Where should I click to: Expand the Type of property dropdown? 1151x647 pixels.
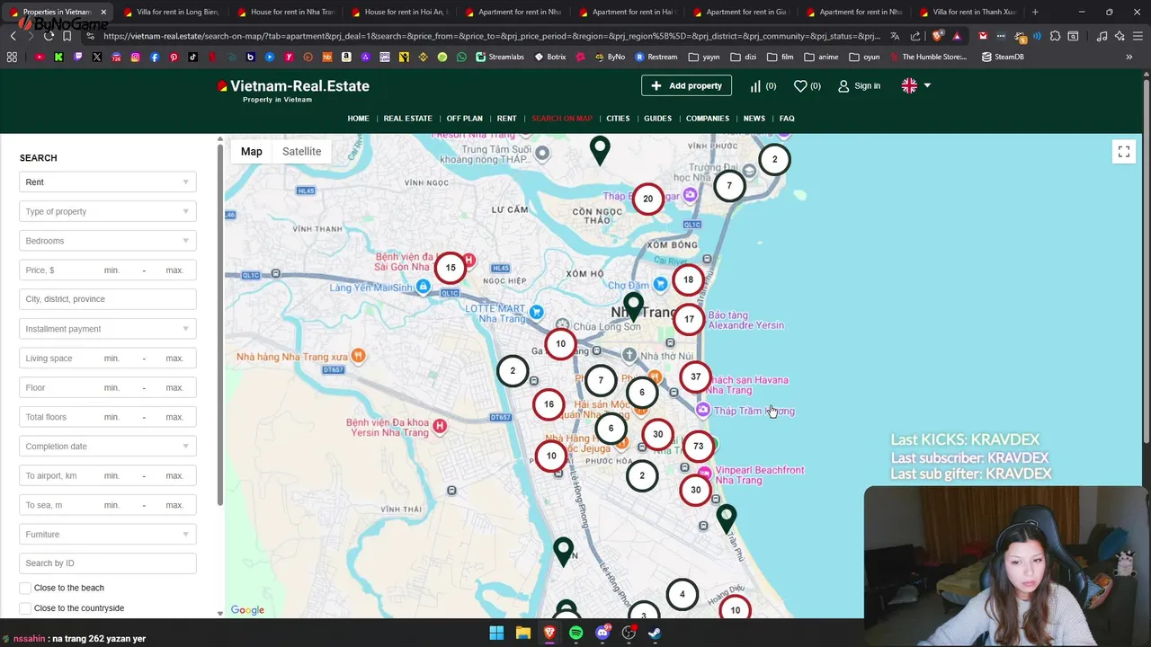(108, 211)
